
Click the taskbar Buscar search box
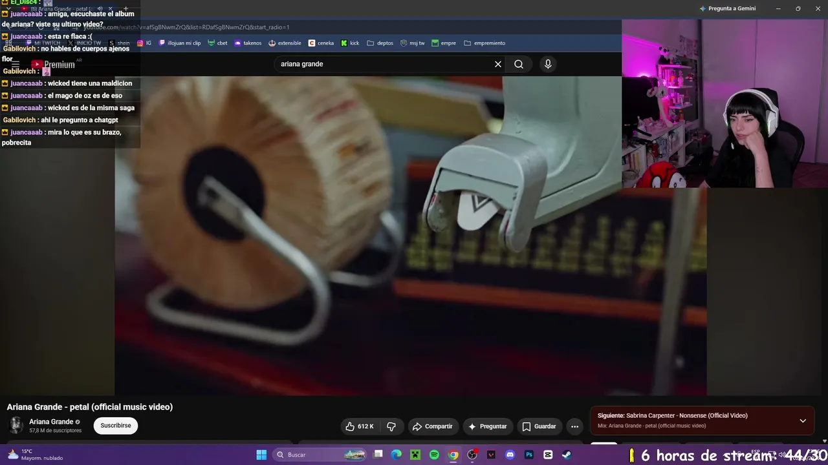tap(321, 455)
